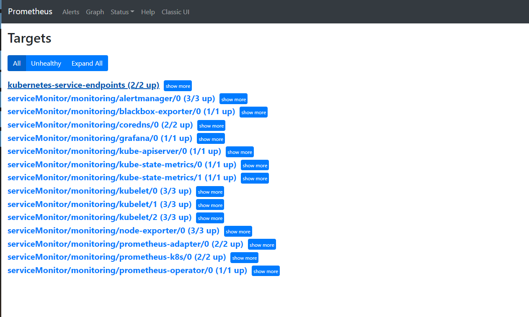
Task: Open the Prometheus home brand link
Action: [30, 12]
